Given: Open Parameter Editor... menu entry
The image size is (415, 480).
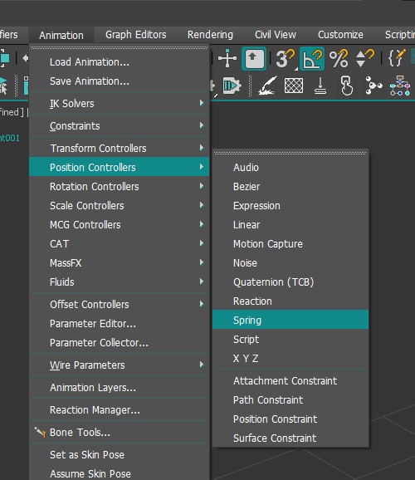Looking at the screenshot, I should (x=120, y=324).
